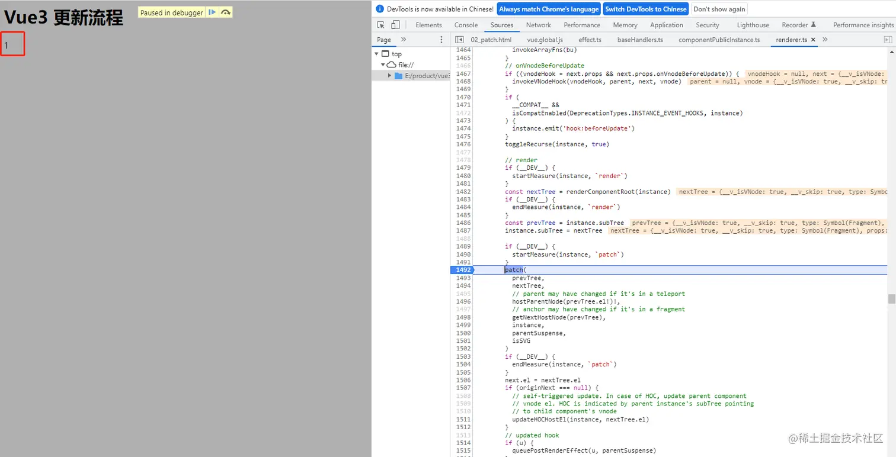Image resolution: width=896 pixels, height=457 pixels.
Task: Open the Performance insights tab
Action: coord(863,25)
